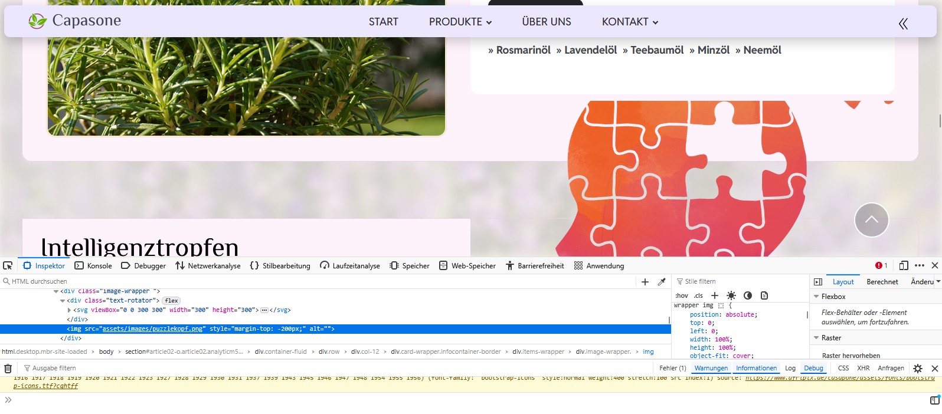
Task: Click the flex badge on text-rotator
Action: point(171,301)
